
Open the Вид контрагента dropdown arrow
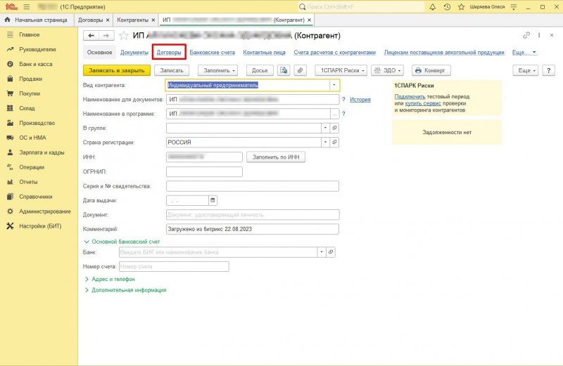click(x=334, y=85)
